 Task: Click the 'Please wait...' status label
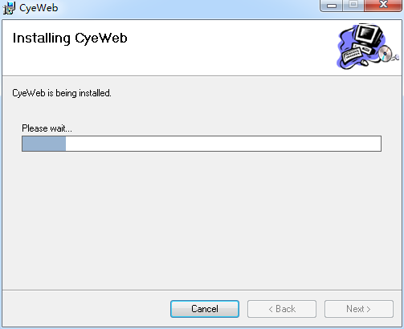pyautogui.click(x=47, y=128)
